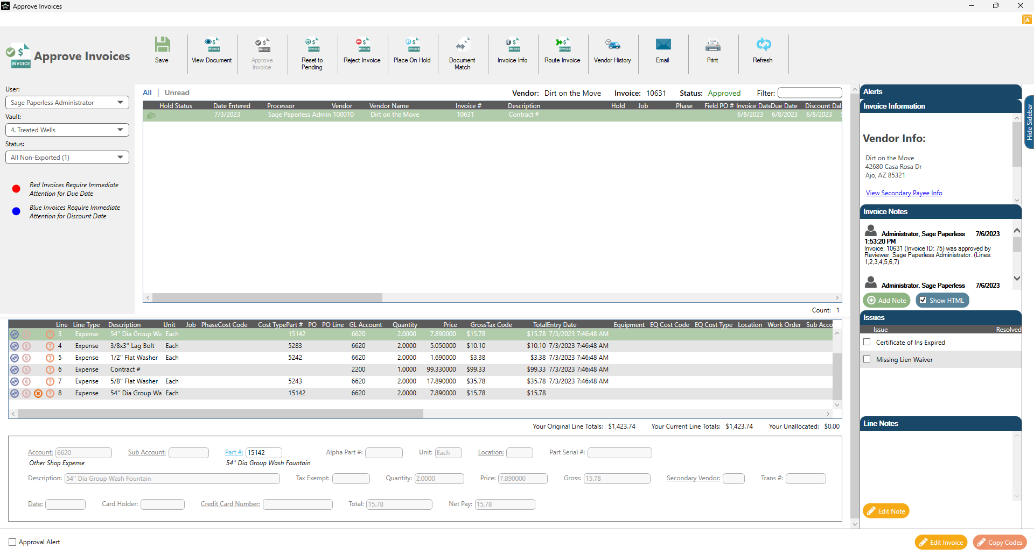This screenshot has height=555, width=1034.
Task: Check the Missing Lien Waiver issue
Action: (x=867, y=359)
